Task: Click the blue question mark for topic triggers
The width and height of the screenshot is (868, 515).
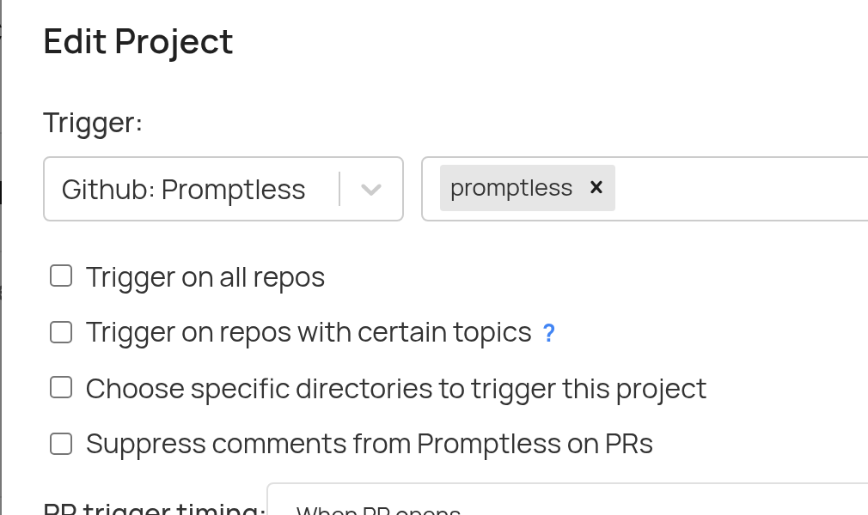Action: (x=548, y=332)
